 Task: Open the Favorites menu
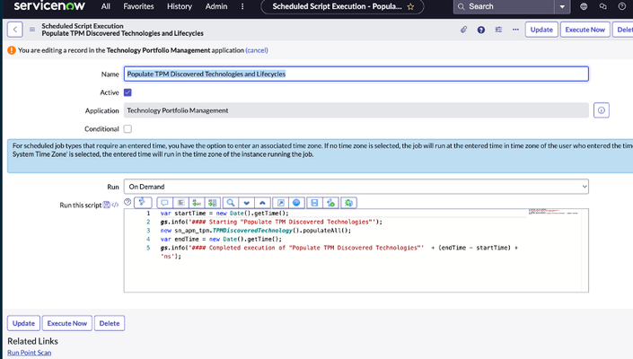point(138,6)
